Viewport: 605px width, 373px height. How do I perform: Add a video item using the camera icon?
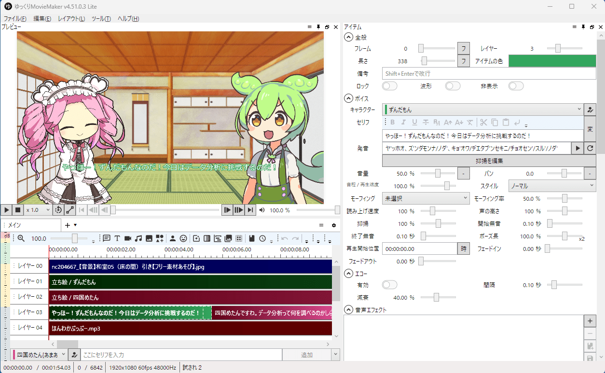click(x=127, y=238)
